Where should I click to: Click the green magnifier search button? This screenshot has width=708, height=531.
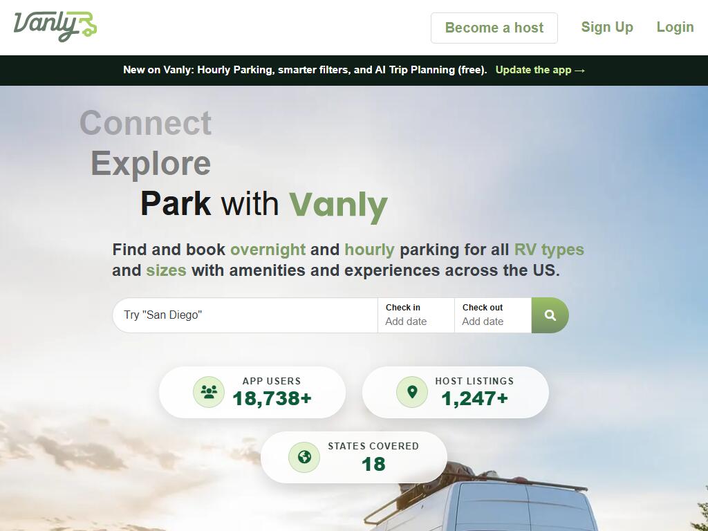point(550,315)
